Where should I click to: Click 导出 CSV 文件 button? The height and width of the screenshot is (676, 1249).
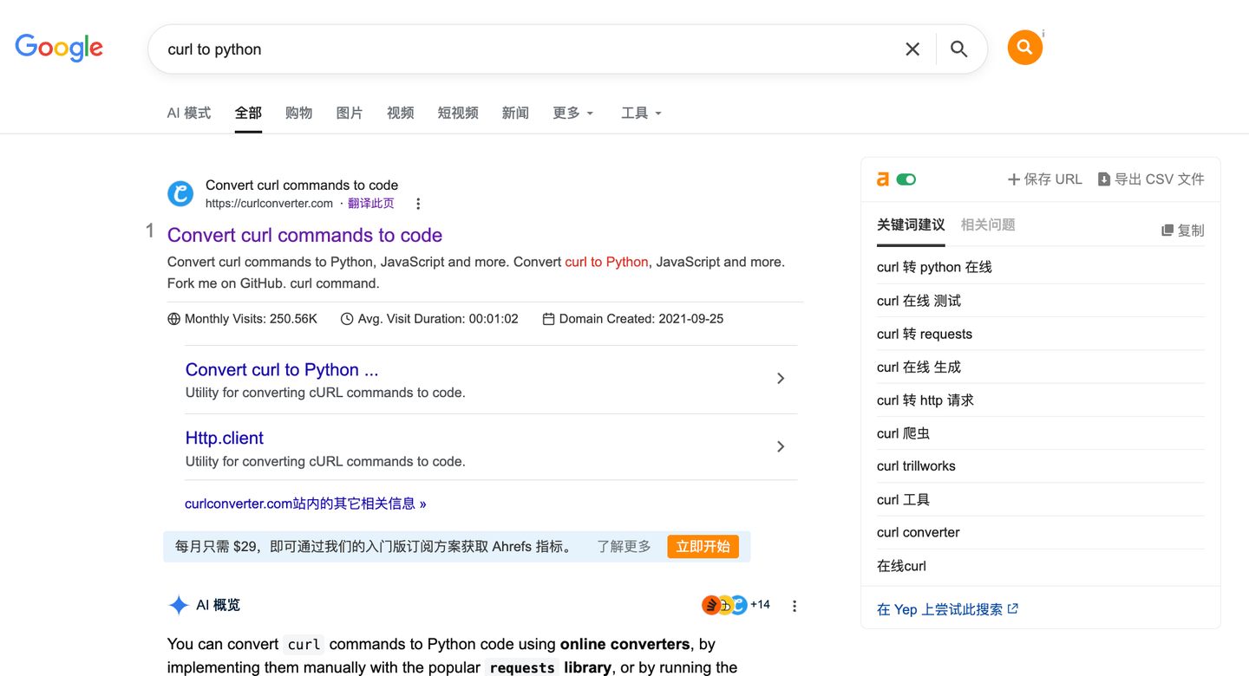click(1151, 179)
